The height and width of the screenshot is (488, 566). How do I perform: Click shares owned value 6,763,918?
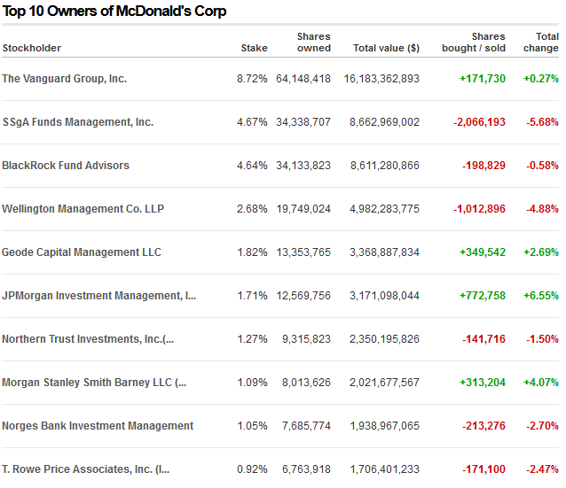(306, 469)
